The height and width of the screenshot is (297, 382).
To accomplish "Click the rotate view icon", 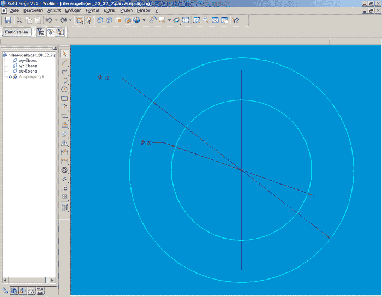I will coord(176,20).
